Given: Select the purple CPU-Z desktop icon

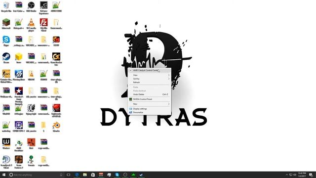Looking at the screenshot, I should pos(19,125).
